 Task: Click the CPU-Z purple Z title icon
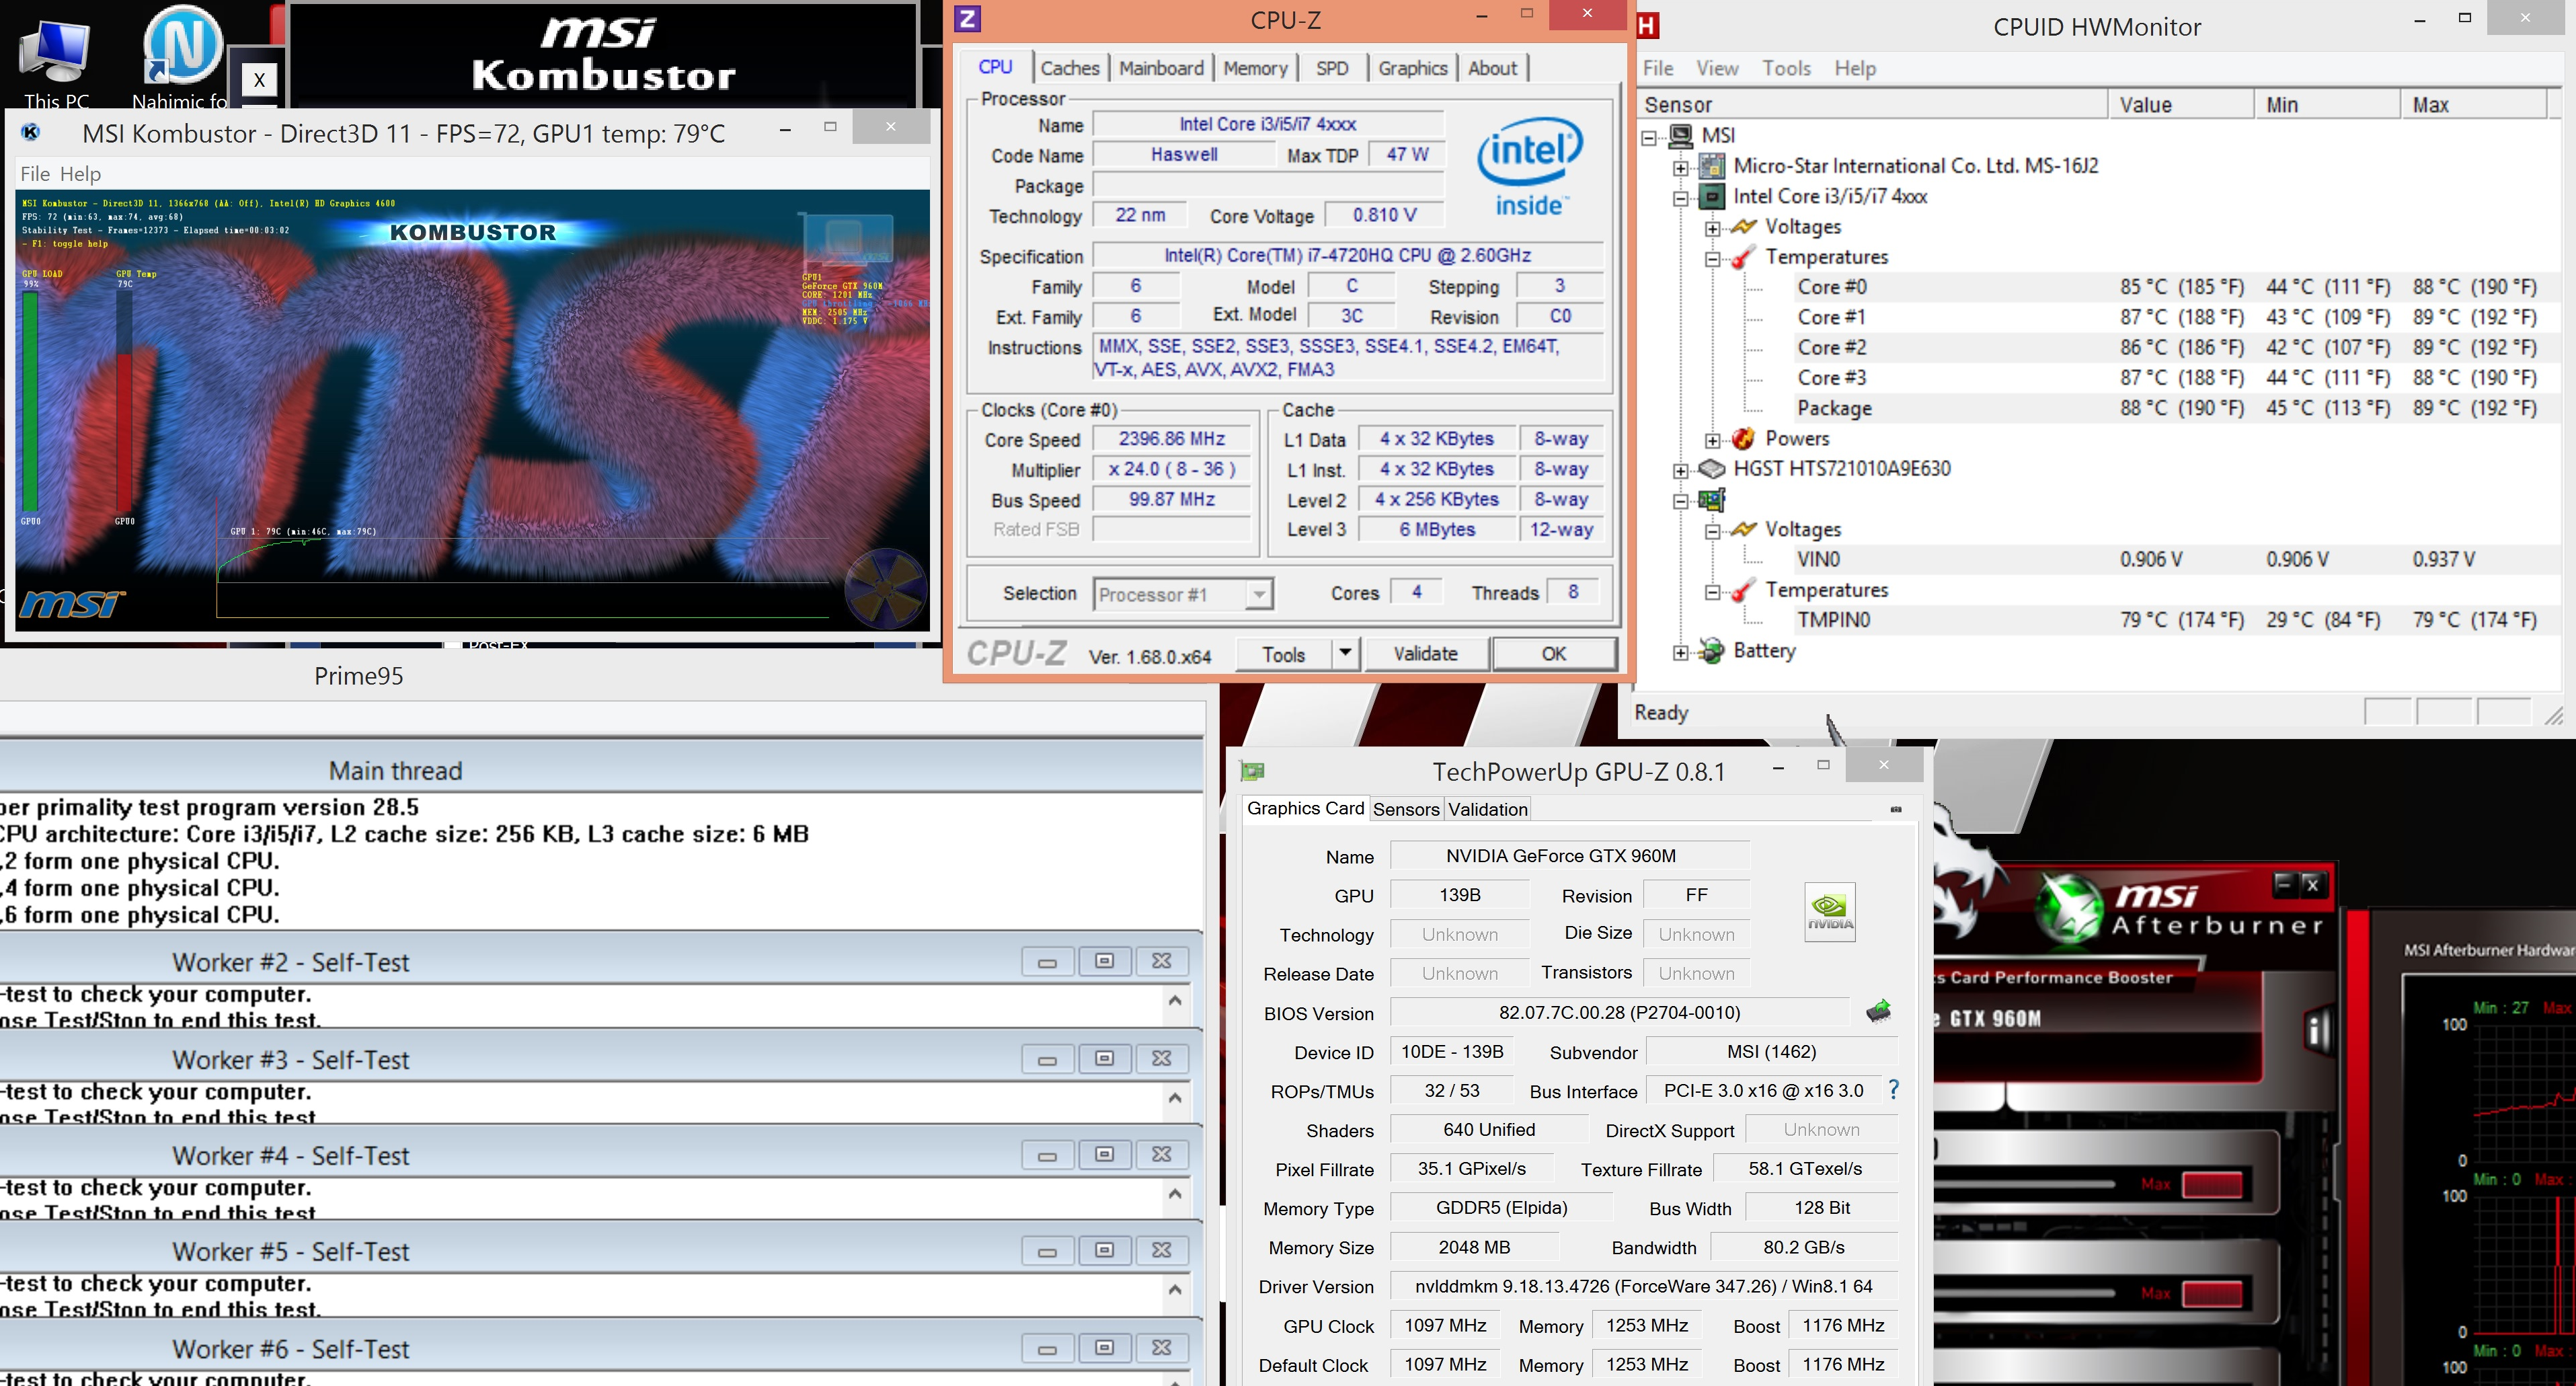click(x=967, y=18)
